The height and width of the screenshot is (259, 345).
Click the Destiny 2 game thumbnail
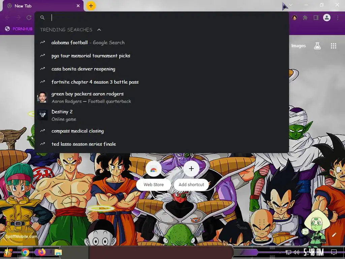click(x=42, y=115)
